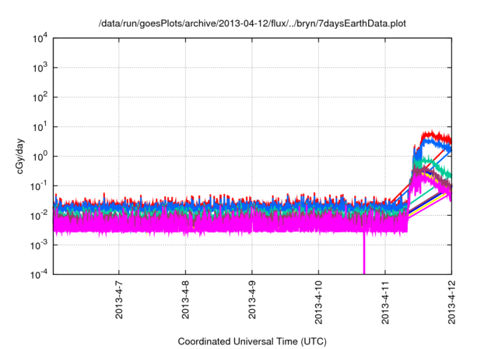Screen dimensions: 498x349
Task: Select the 2013-4-7 date tick label
Action: tap(119, 299)
